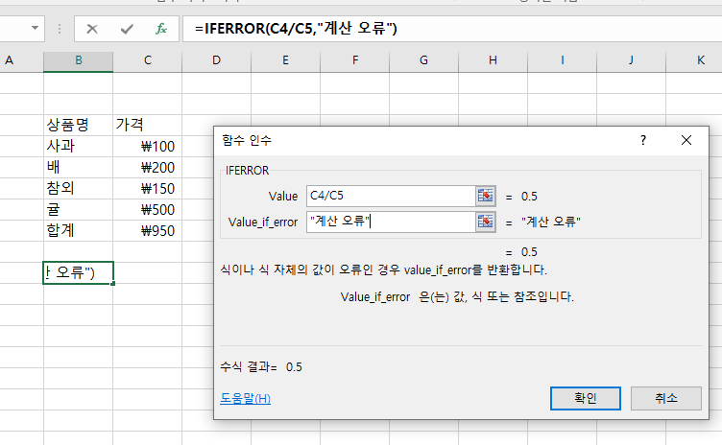Image resolution: width=722 pixels, height=445 pixels.
Task: Click the cancel formula X icon
Action: pos(92,29)
